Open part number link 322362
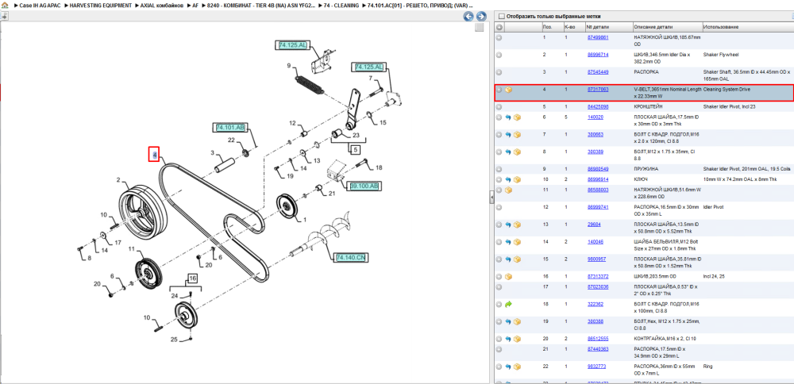The width and height of the screenshot is (794, 384). [595, 304]
